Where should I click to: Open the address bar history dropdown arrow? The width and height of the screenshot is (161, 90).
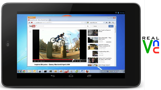point(84,22)
